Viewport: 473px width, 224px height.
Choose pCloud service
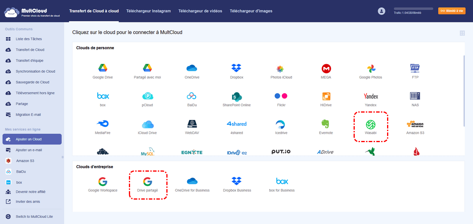[x=147, y=99]
